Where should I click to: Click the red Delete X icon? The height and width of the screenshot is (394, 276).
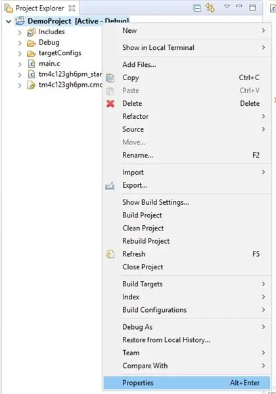[110, 104]
